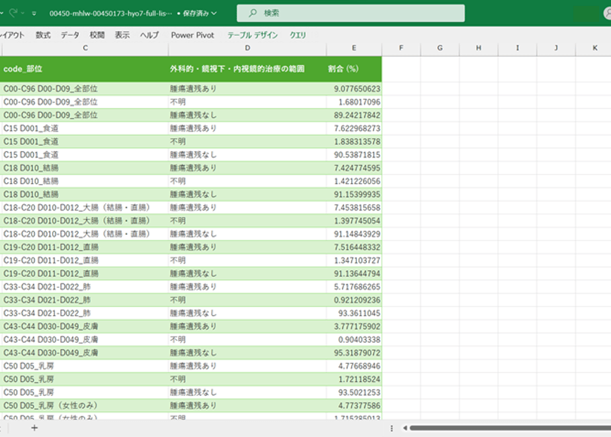The width and height of the screenshot is (611, 437).
Task: Select cell with value 91.14843929
Action: (354, 234)
